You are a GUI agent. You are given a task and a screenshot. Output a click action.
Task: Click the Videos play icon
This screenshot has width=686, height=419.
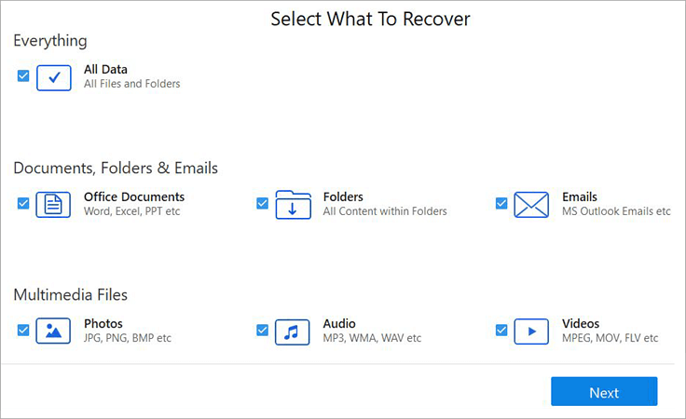click(x=531, y=331)
